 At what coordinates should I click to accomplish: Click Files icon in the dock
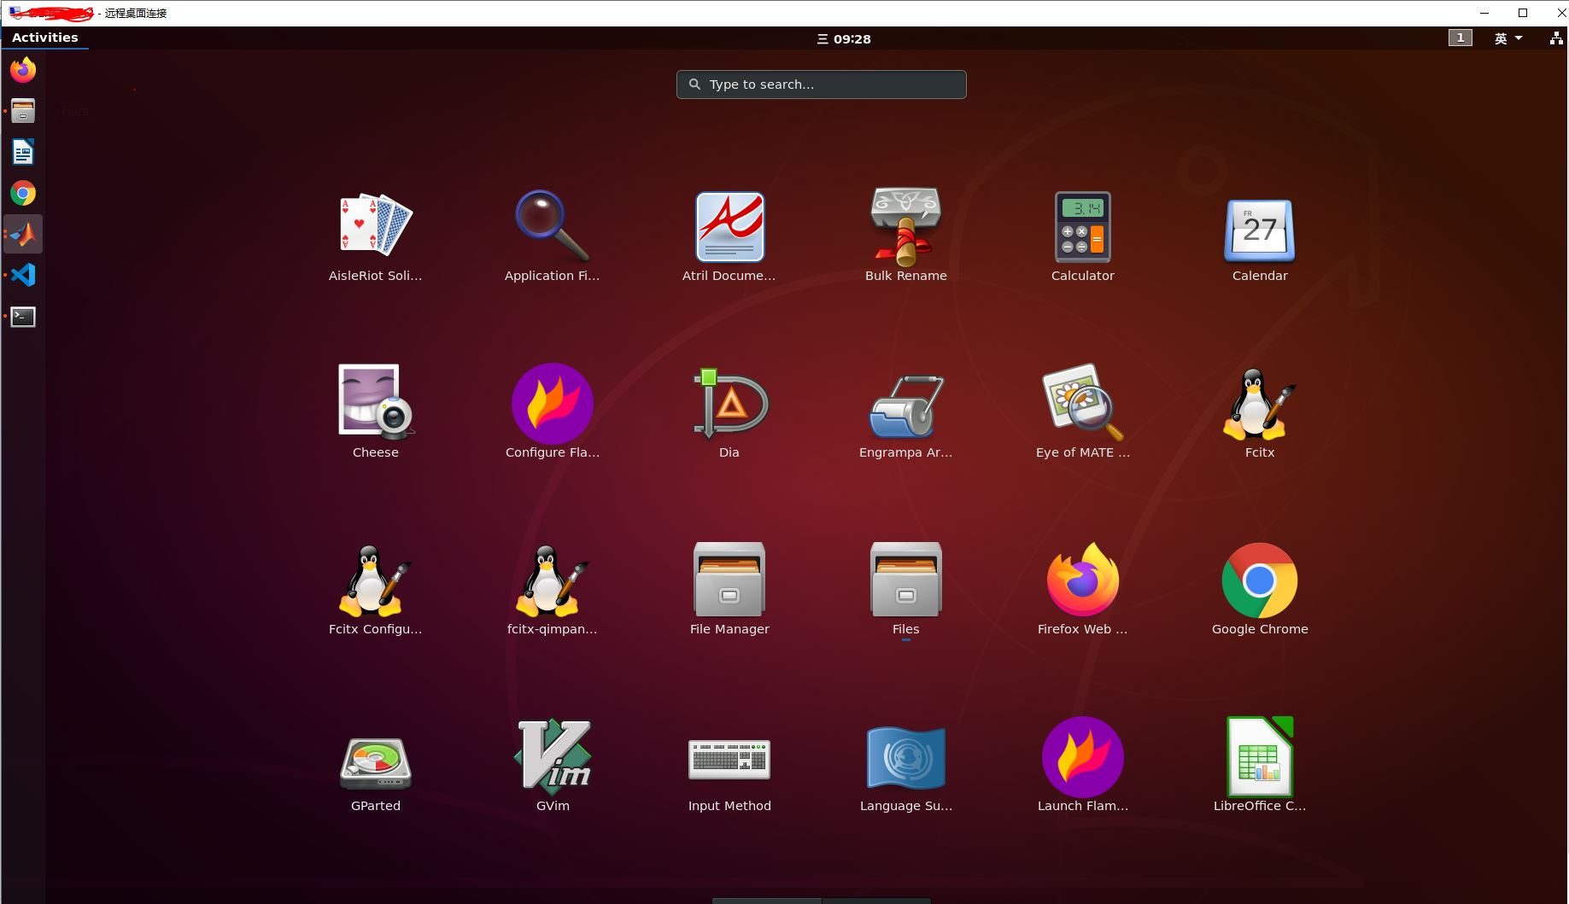pyautogui.click(x=23, y=110)
